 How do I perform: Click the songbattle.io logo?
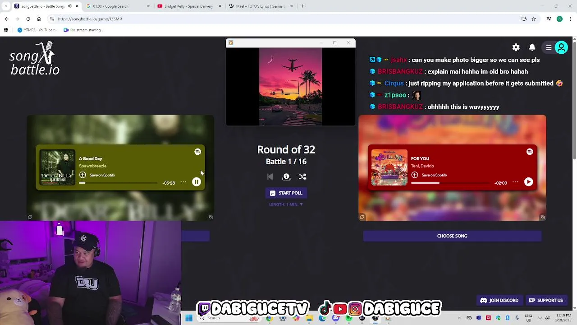tap(35, 59)
